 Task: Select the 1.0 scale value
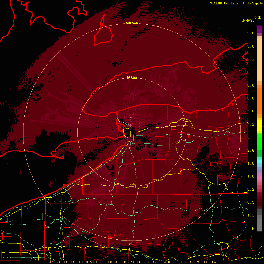click(x=251, y=176)
